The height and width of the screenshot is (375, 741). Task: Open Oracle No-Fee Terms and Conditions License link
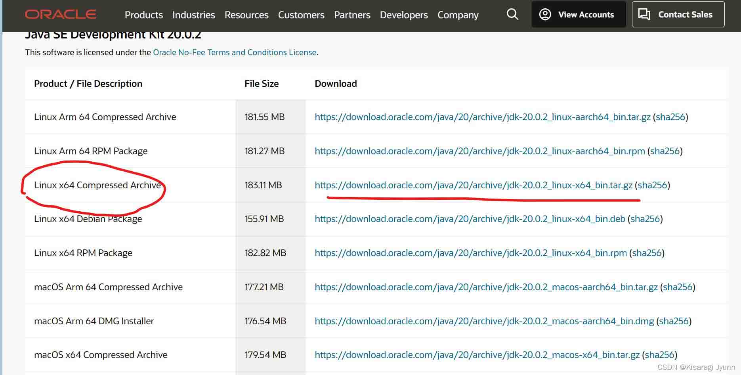click(x=235, y=52)
